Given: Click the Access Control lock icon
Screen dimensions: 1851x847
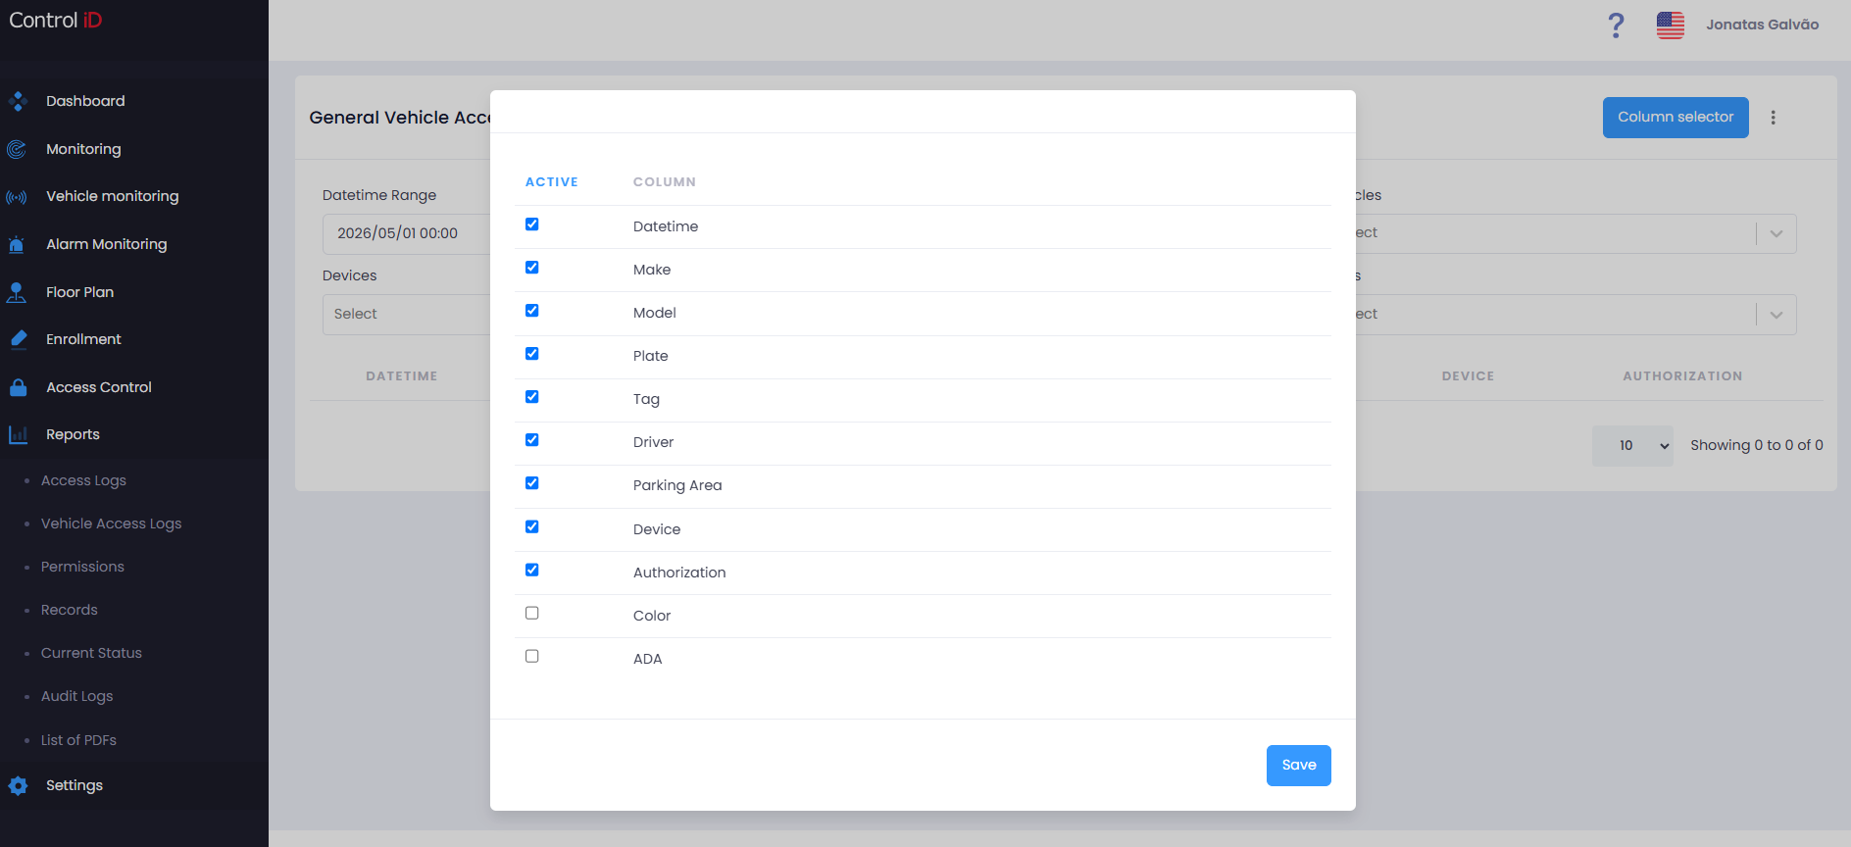Looking at the screenshot, I should click(18, 387).
